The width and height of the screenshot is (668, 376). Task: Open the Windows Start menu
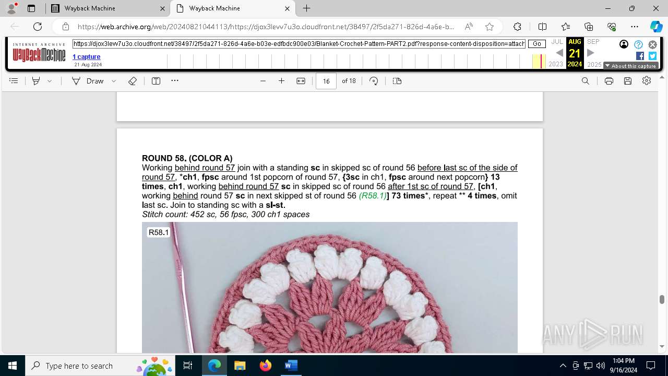point(13,366)
